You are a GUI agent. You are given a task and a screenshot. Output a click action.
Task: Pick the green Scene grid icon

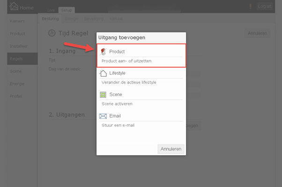[x=103, y=95]
